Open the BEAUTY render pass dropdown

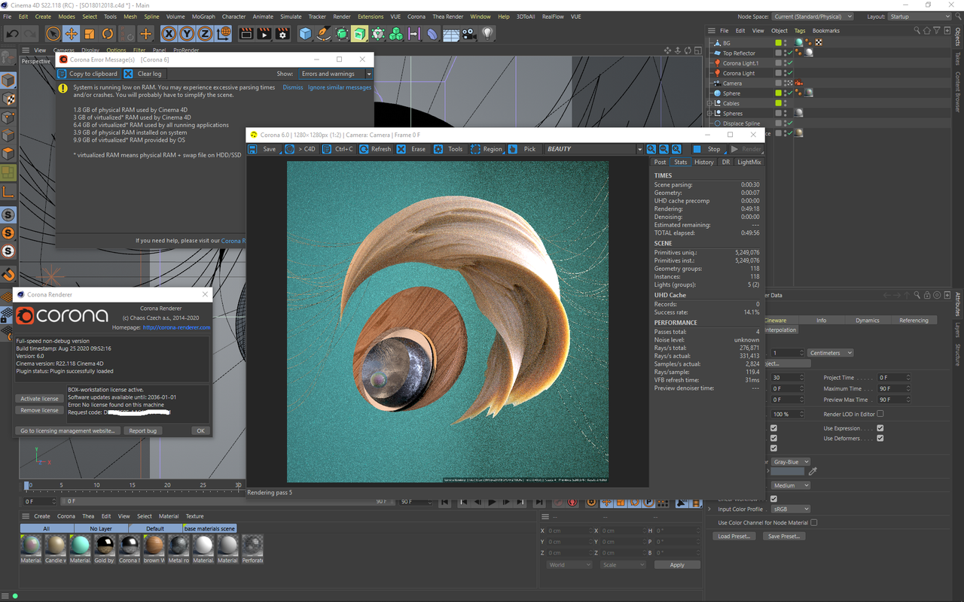point(593,149)
